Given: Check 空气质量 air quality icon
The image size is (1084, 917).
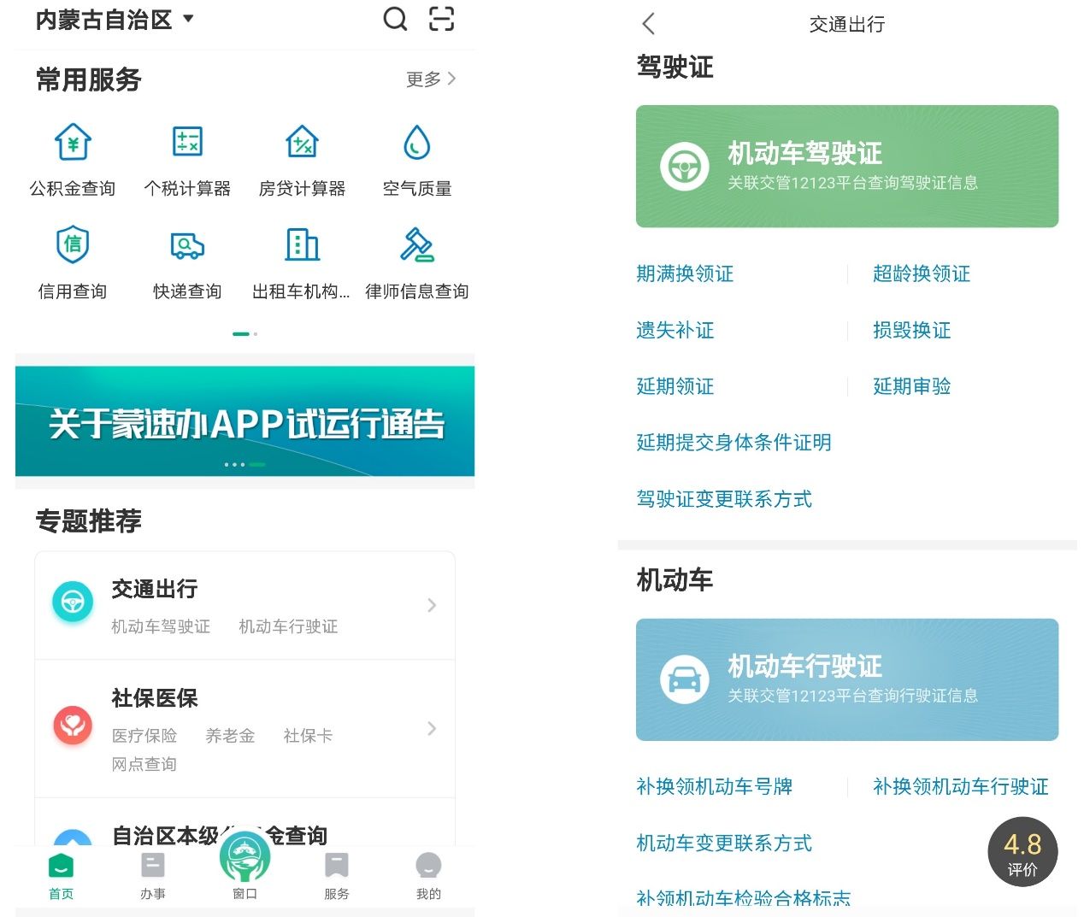Looking at the screenshot, I should tap(416, 143).
